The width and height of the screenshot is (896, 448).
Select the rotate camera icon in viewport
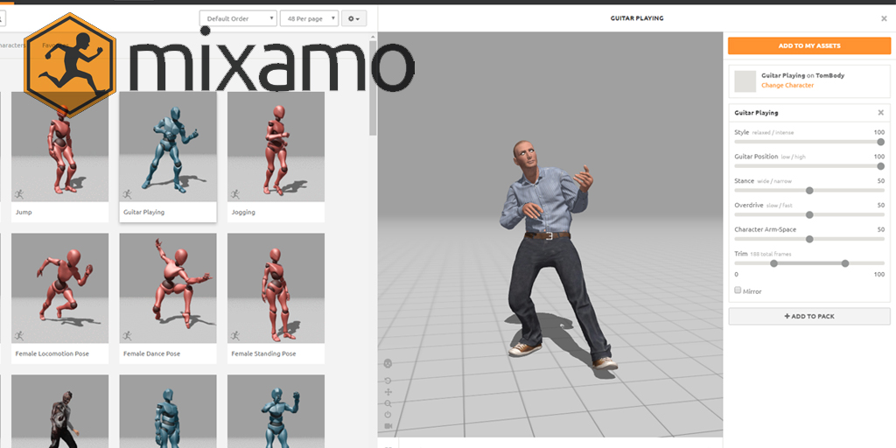[x=388, y=381]
